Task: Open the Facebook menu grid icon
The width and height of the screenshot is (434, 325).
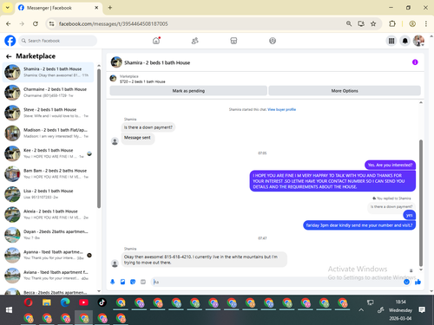Action: 391,41
